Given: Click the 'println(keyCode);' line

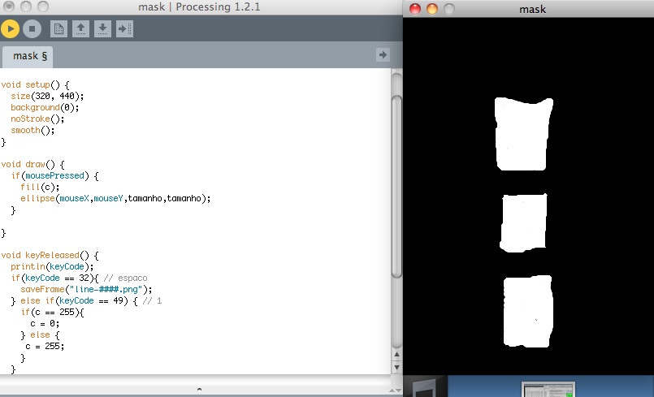Looking at the screenshot, I should [52, 266].
